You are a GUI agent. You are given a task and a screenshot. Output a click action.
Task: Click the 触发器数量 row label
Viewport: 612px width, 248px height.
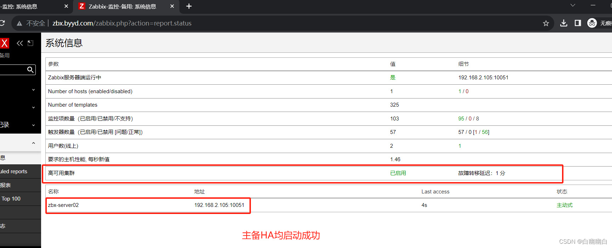coord(95,132)
